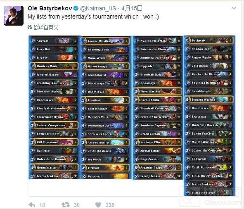Expand the tweet options chevron
244x209 pixels.
click(234, 8)
